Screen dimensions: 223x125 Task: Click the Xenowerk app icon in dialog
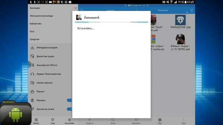[79, 17]
